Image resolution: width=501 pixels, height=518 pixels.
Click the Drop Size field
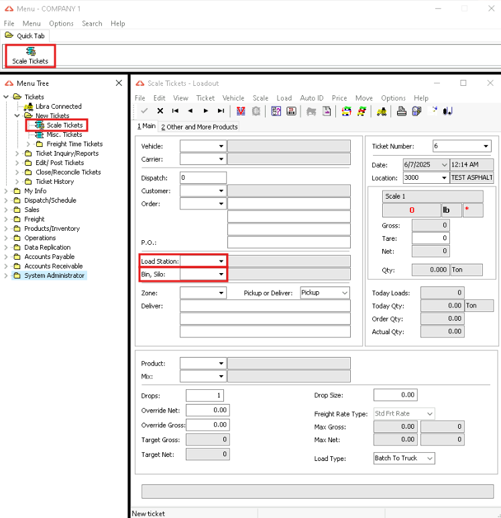396,395
